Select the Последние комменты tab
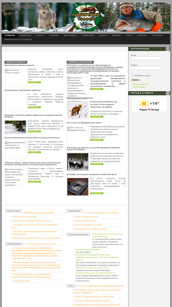The image size is (172, 307). click(x=78, y=235)
